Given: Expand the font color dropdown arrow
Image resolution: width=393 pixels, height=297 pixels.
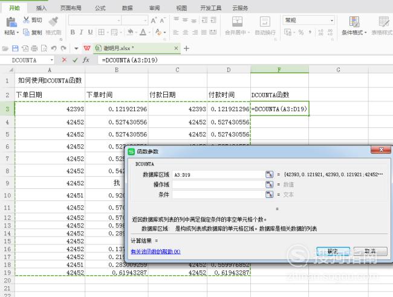Looking at the screenshot, I should point(149,33).
